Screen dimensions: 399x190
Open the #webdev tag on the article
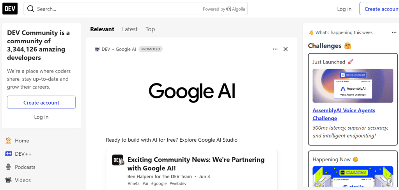(x=178, y=183)
